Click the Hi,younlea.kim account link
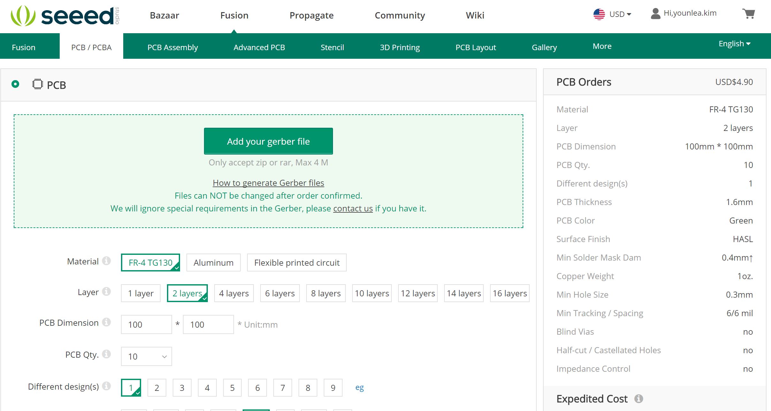Screen dimensions: 771x411 [x=690, y=13]
